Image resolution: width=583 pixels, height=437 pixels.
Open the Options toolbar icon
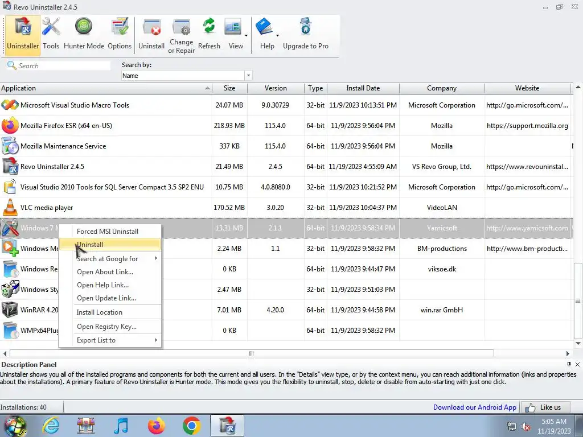(x=120, y=35)
